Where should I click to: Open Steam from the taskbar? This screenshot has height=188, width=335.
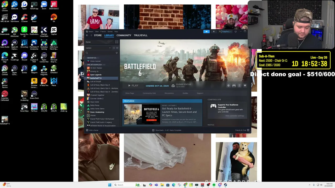pos(225,185)
